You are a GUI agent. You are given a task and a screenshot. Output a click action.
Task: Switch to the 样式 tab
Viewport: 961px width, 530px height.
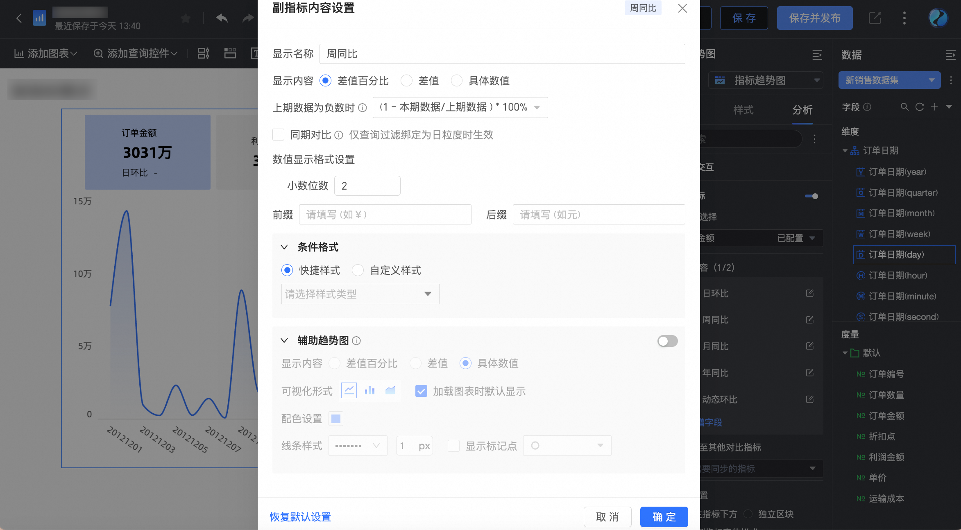[x=743, y=110]
